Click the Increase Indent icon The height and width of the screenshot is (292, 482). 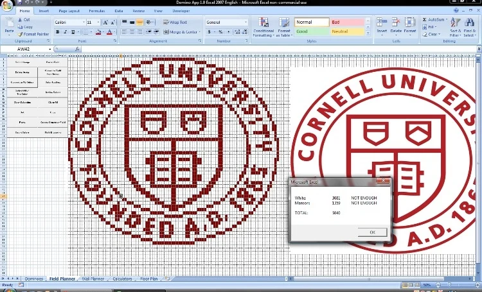click(156, 32)
